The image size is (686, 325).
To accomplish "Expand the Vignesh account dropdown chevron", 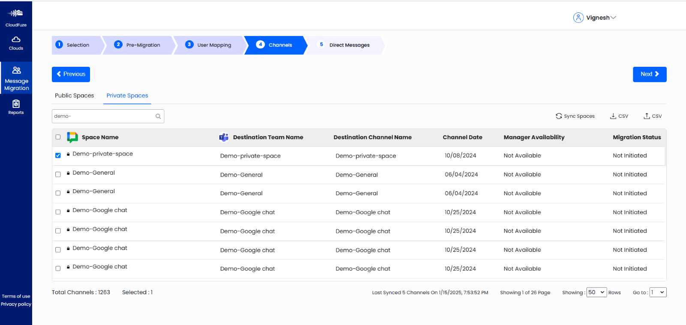I will click(x=614, y=18).
